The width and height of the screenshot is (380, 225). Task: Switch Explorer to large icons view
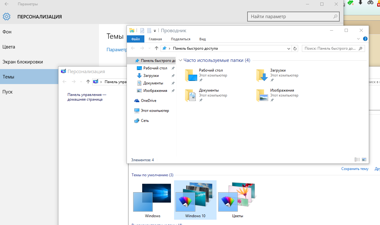(x=364, y=160)
